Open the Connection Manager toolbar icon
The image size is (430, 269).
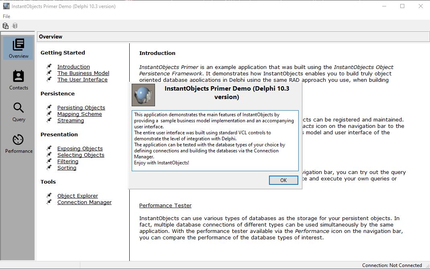pos(6,25)
